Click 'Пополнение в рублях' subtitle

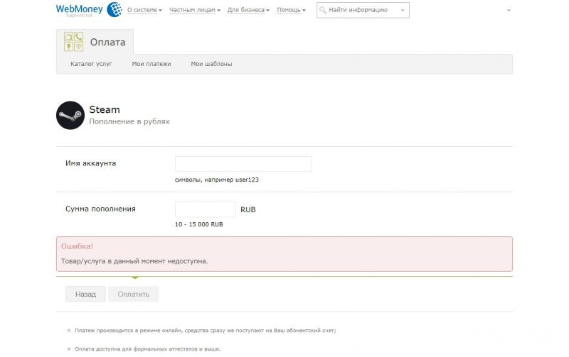pyautogui.click(x=129, y=121)
